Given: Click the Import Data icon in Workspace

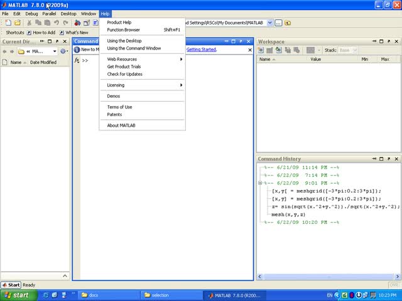Looking at the screenshot, I should pyautogui.click(x=278, y=50).
